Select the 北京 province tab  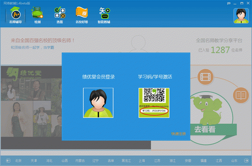click(x=18, y=161)
